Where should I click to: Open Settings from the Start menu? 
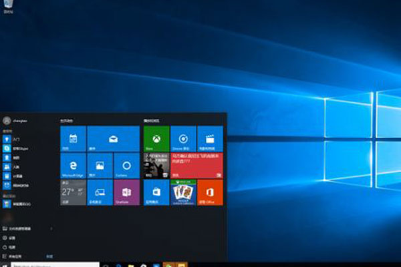click(x=12, y=237)
